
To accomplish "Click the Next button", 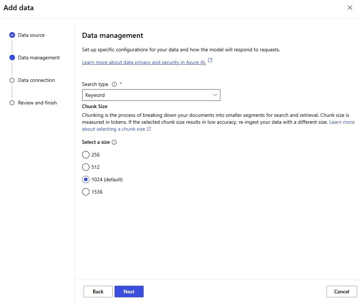I will 129,292.
